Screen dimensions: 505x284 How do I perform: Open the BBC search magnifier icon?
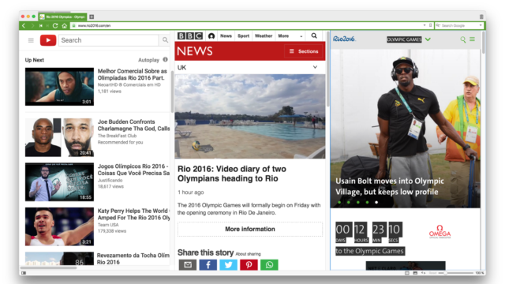click(x=314, y=35)
